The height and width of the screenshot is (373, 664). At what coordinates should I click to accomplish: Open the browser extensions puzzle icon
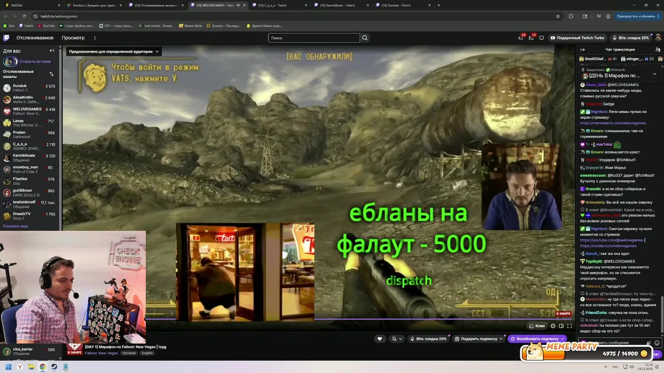point(571,16)
